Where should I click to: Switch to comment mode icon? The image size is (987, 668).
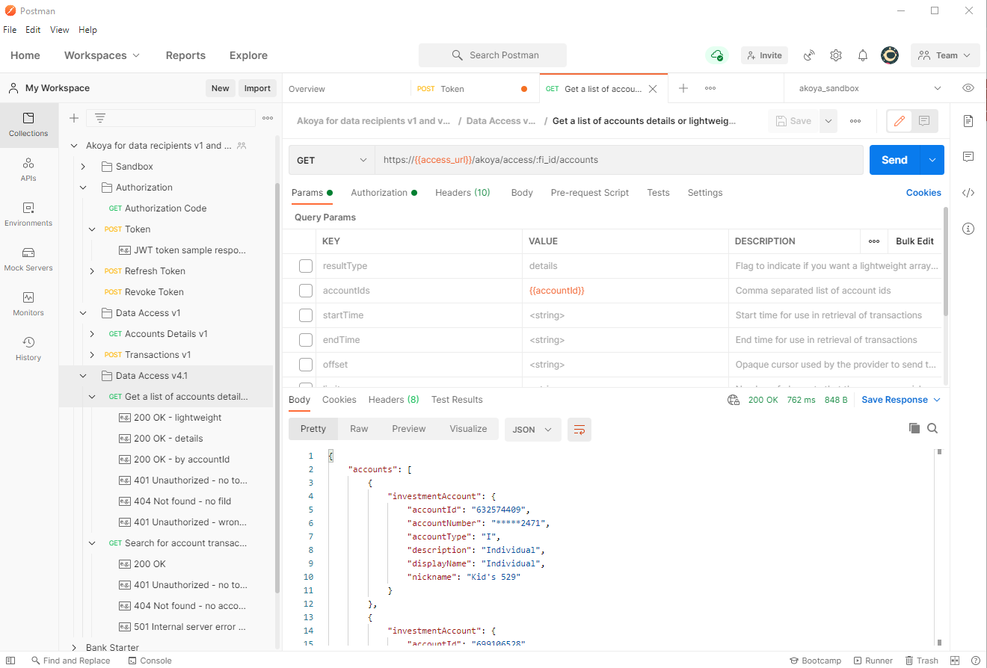pos(924,121)
